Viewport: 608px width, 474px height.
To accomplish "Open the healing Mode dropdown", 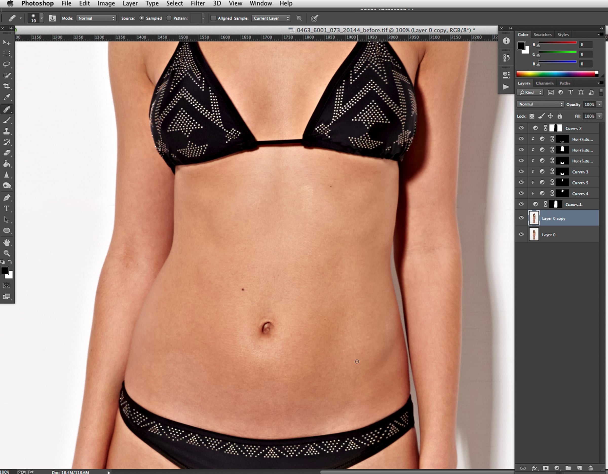I will [96, 18].
